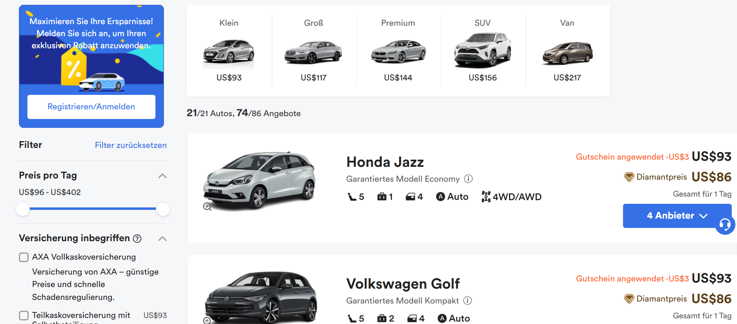Tick the Teilkaskoversicherung mit Selbstbeteiligung checkbox
Viewport: 737px width, 324px height.
tap(24, 316)
